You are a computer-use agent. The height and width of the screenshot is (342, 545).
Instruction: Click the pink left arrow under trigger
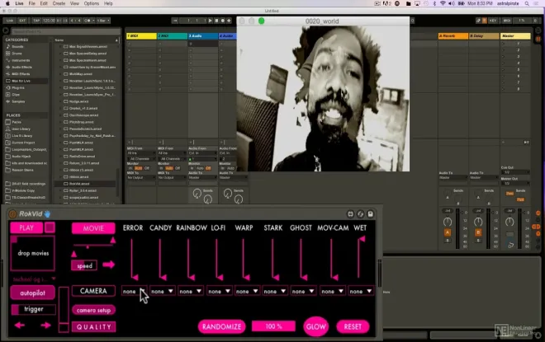[x=20, y=325]
